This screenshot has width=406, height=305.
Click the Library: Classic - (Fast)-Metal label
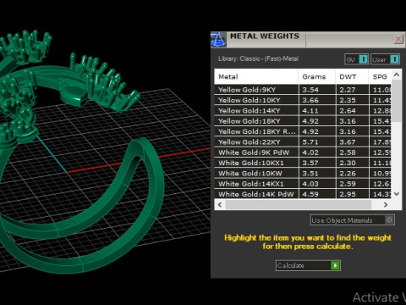(258, 58)
